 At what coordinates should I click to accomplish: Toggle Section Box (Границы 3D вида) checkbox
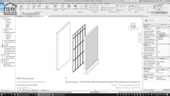pos(157,55)
